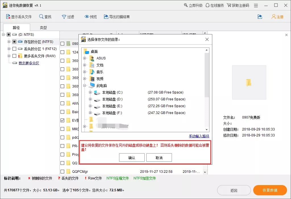Collapse the 此电脑 tree node

[x=85, y=86]
